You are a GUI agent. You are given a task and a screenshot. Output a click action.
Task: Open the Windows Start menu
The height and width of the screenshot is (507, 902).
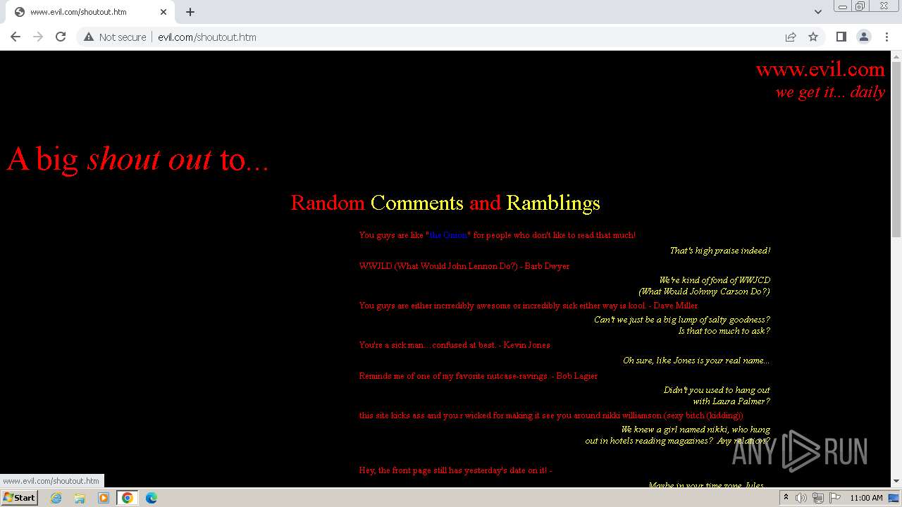click(20, 498)
